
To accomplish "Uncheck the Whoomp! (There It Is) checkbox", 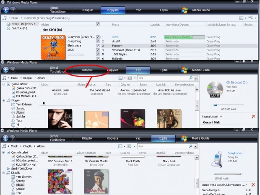I will [x=98, y=50].
